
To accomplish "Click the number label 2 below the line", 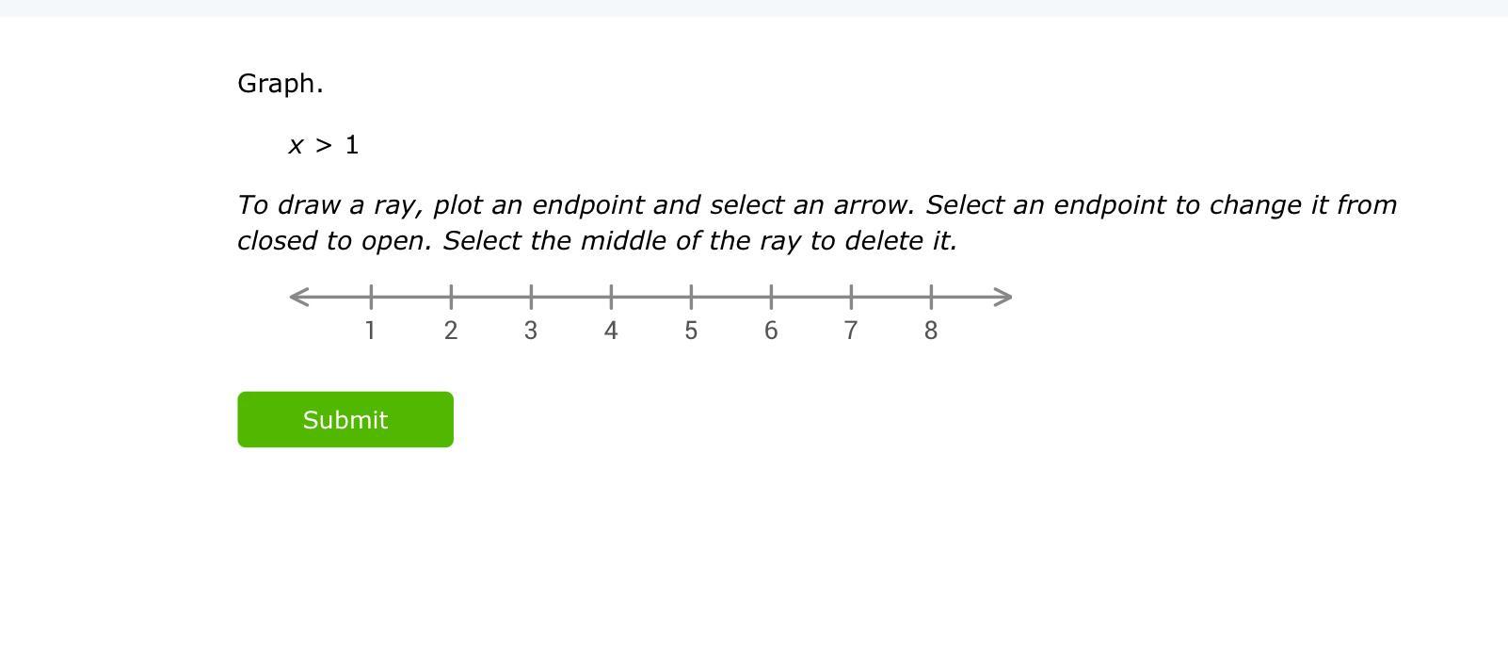I will point(451,331).
